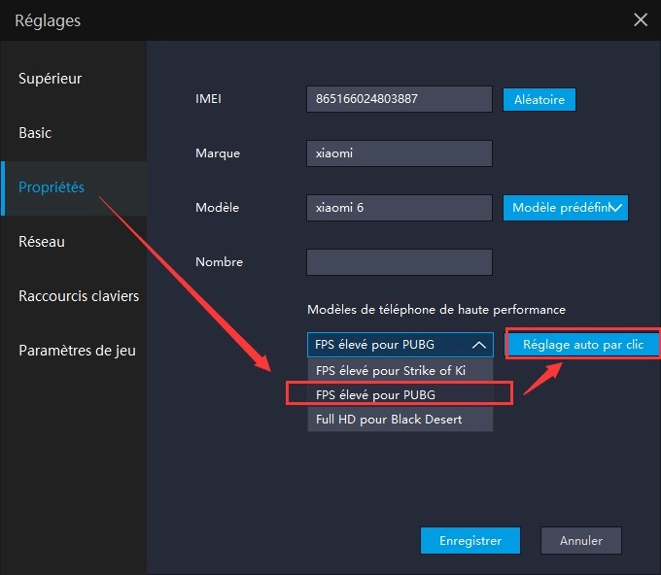661x575 pixels.
Task: Click the empty Nombre input field
Action: (x=400, y=262)
